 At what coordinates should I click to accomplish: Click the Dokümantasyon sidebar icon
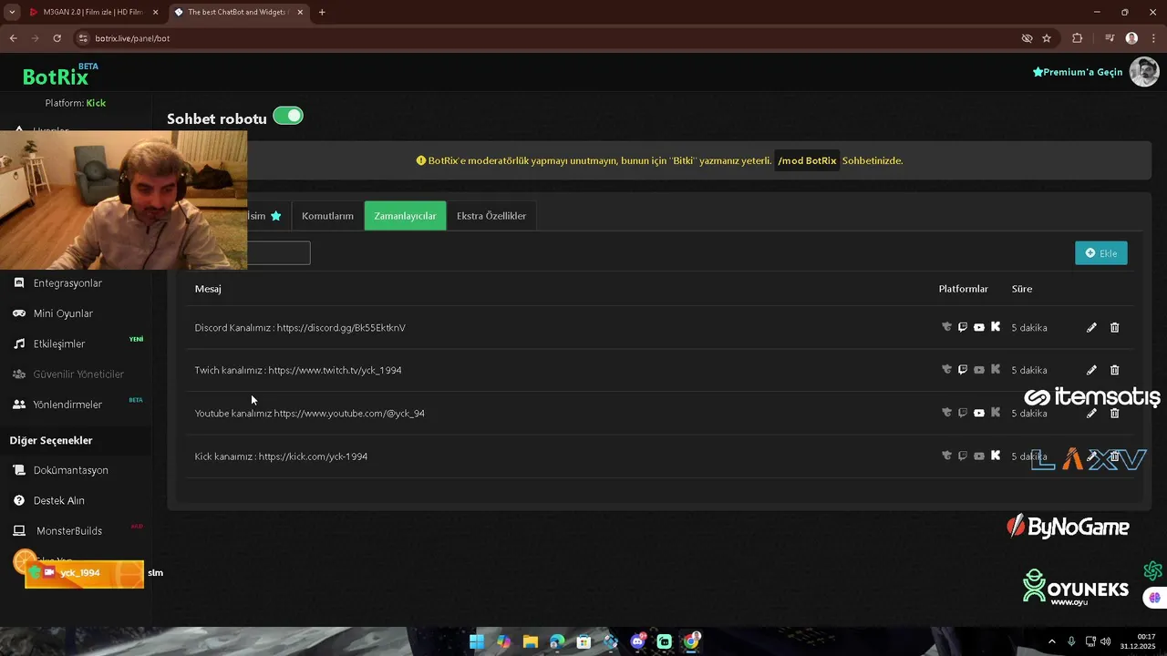click(x=18, y=470)
